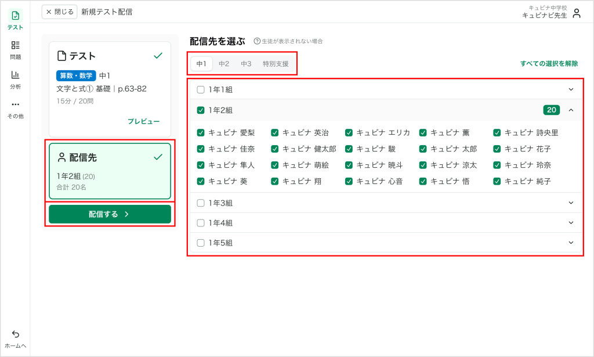Uncheck student キュビナ 薫
This screenshot has width=594, height=357.
tap(423, 133)
